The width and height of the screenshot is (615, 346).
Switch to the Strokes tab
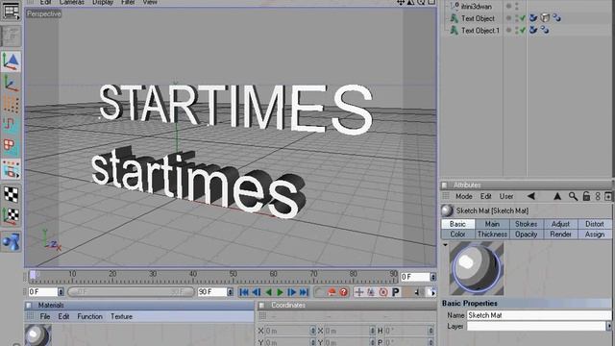click(526, 224)
